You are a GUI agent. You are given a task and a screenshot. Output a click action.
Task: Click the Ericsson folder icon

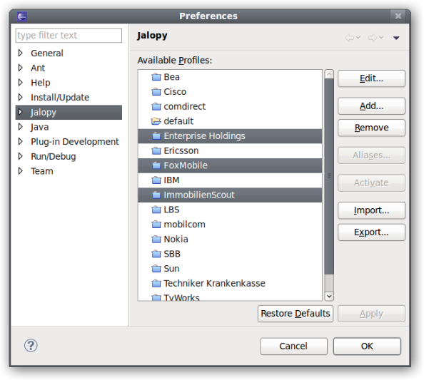tap(156, 150)
